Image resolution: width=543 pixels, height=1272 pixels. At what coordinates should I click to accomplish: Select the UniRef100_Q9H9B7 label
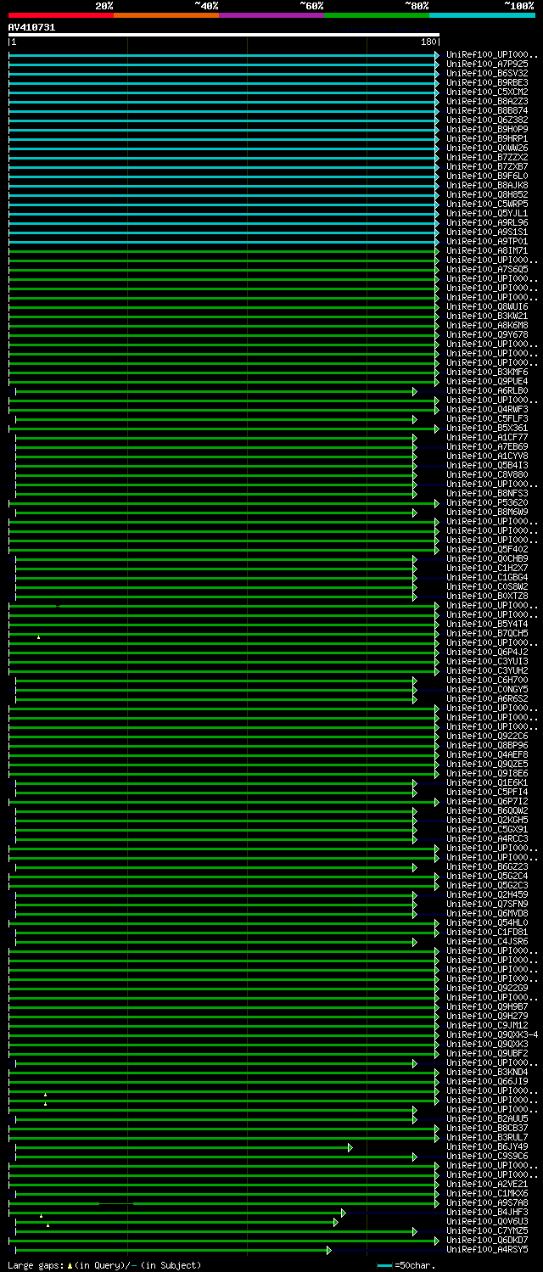487,1006
